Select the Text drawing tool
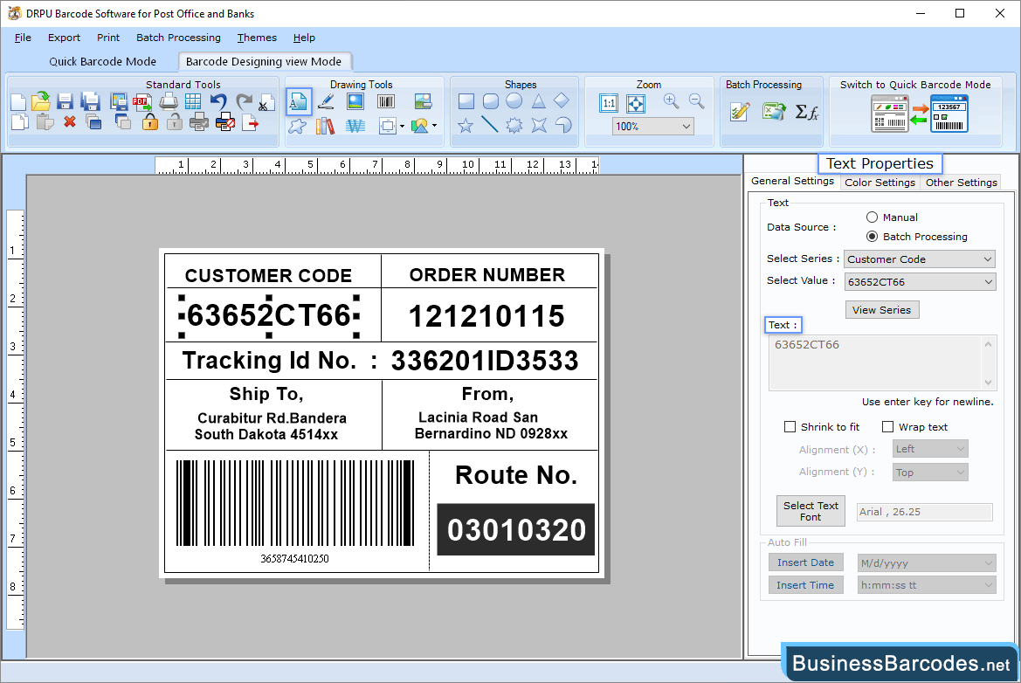Screen dimensions: 1021x683 click(x=298, y=102)
